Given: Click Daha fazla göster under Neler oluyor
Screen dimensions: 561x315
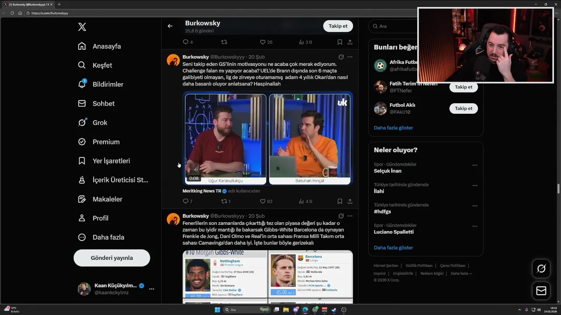Looking at the screenshot, I should click(394, 248).
